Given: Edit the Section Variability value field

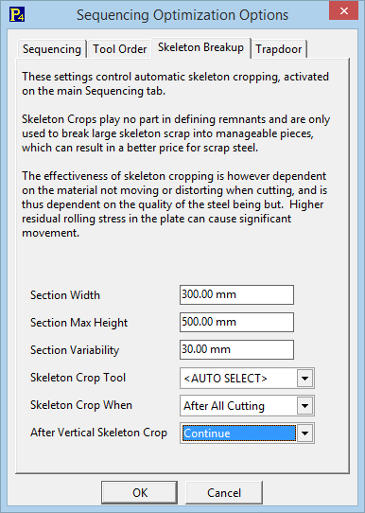Looking at the screenshot, I should (x=236, y=349).
